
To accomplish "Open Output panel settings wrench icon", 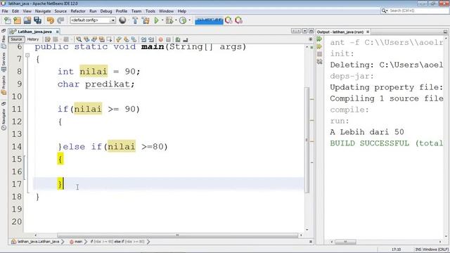I will point(319,61).
